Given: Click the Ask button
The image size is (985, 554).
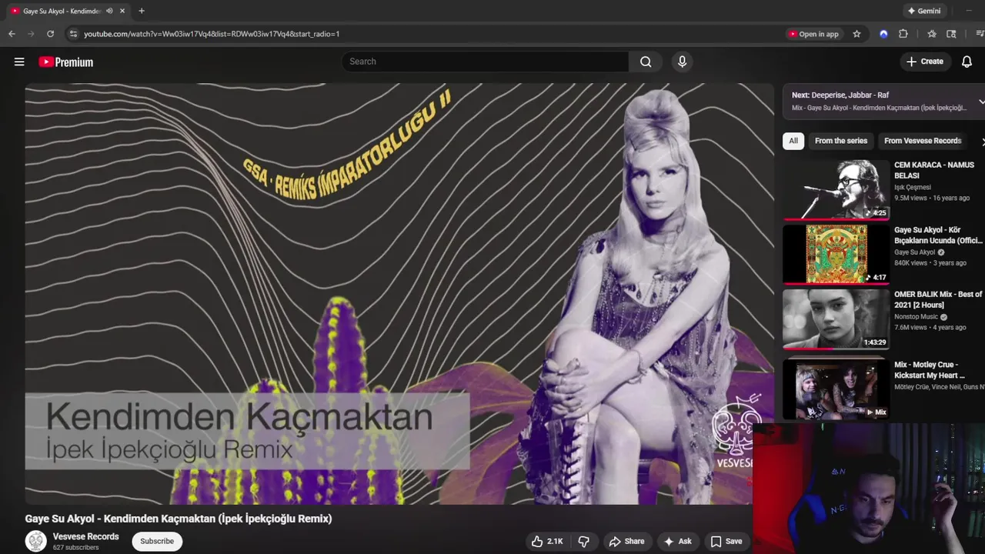Looking at the screenshot, I should (x=677, y=541).
